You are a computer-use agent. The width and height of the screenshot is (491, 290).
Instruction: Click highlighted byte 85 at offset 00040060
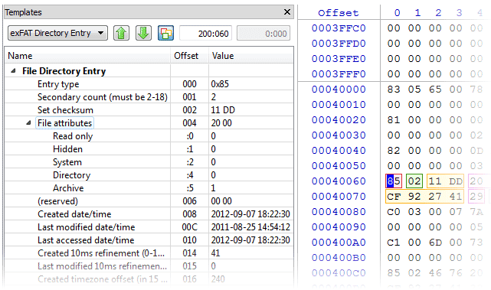[x=394, y=181]
